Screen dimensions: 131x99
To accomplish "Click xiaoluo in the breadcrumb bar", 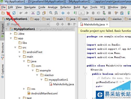I will [115, 19].
